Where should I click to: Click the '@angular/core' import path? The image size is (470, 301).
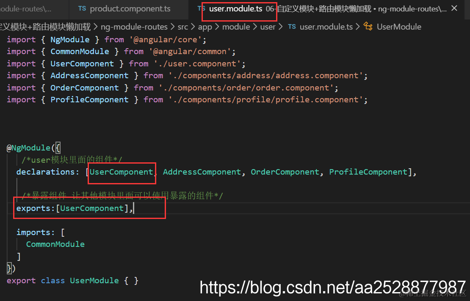click(165, 39)
